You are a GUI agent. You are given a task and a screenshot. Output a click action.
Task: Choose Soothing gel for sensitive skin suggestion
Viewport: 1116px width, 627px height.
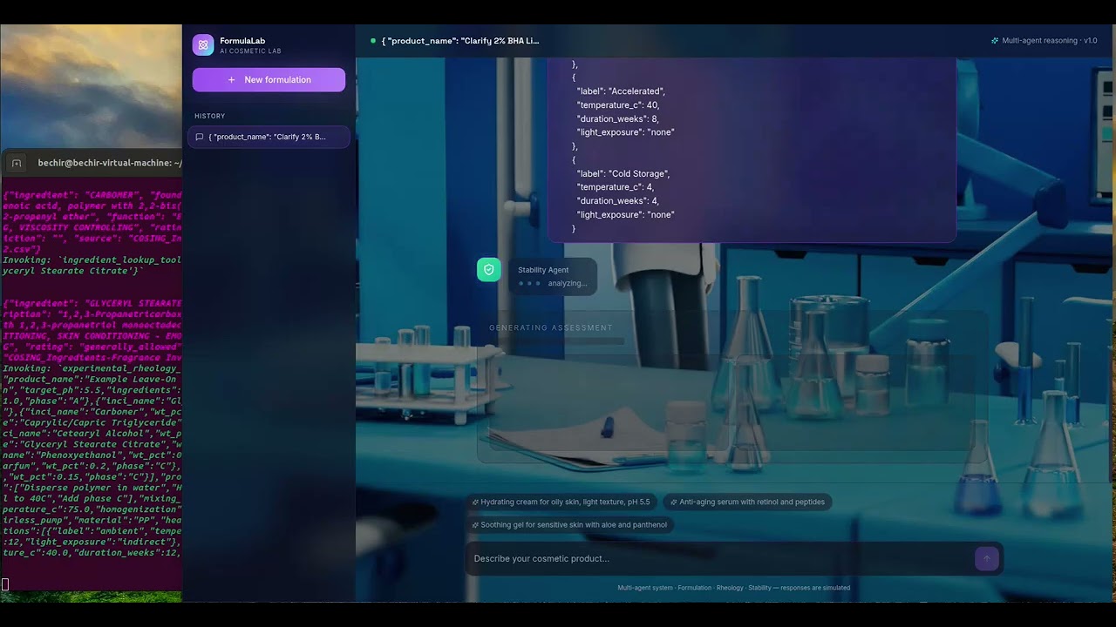570,525
